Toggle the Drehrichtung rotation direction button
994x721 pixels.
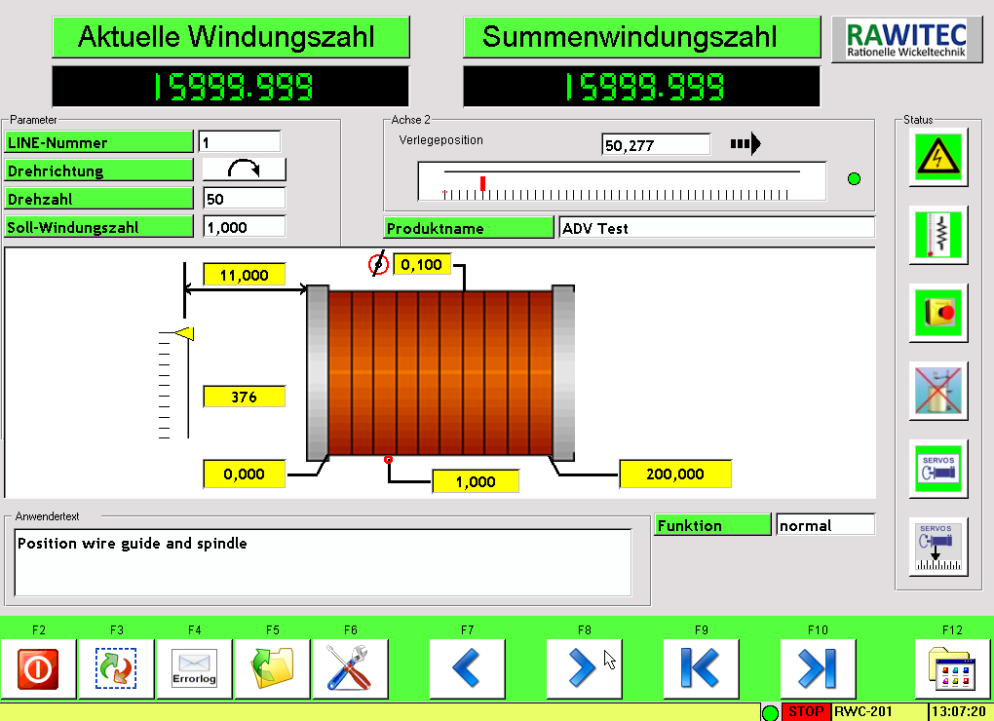244,170
